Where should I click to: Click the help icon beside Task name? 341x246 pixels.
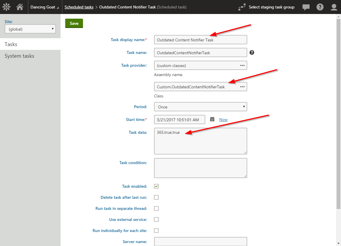[x=252, y=52]
